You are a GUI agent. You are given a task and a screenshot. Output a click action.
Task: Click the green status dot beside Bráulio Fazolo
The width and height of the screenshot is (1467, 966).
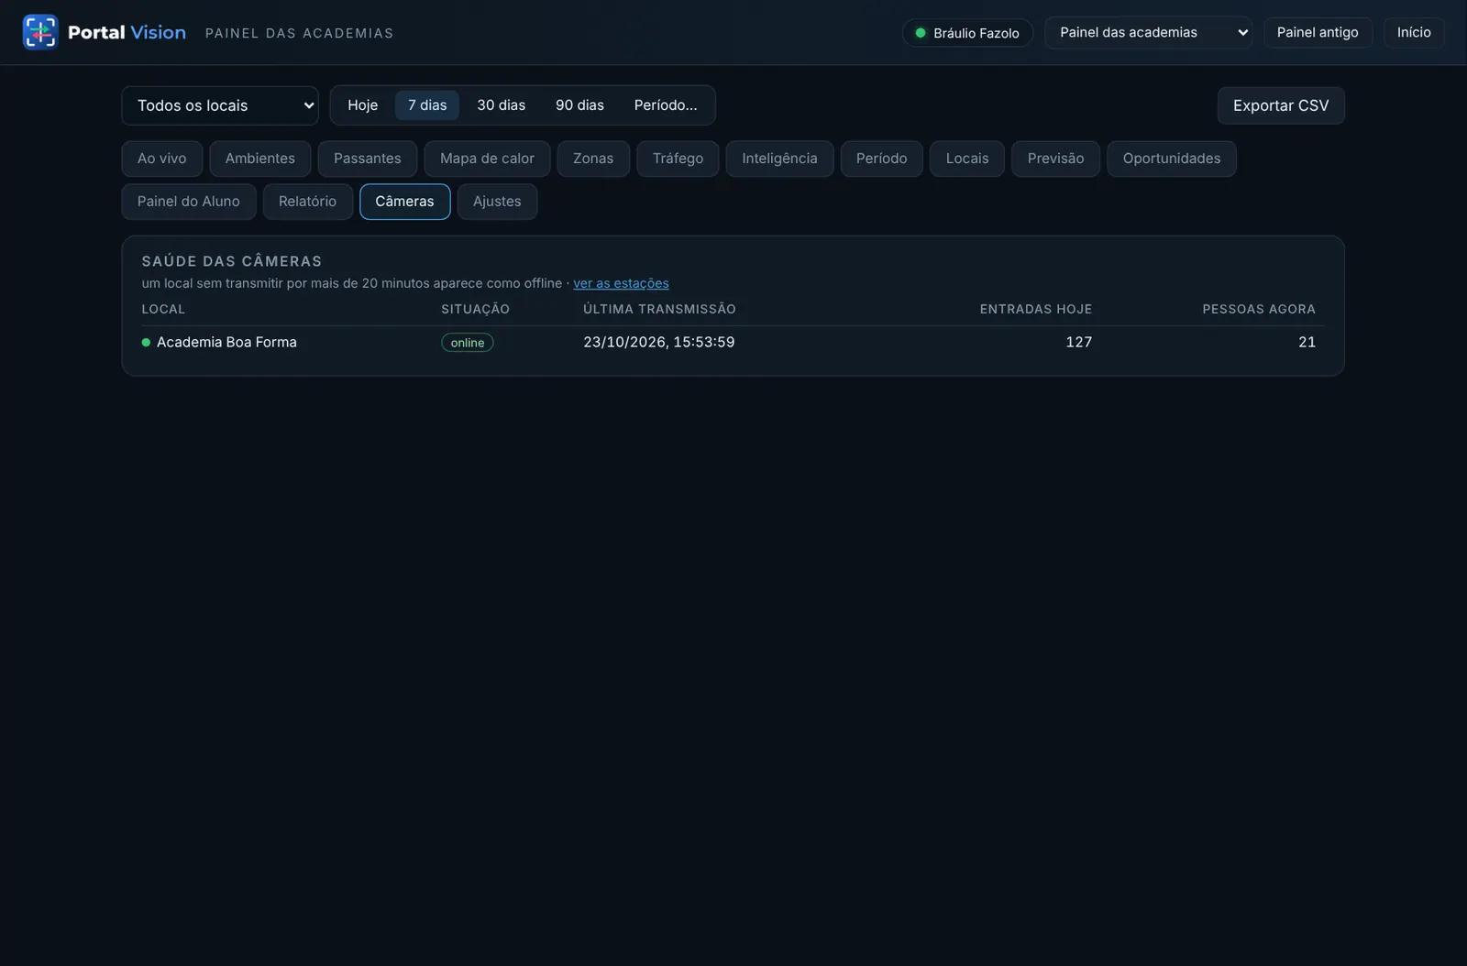click(x=921, y=33)
